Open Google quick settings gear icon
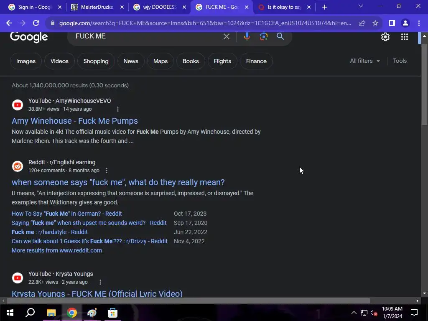This screenshot has width=428, height=321. click(385, 37)
